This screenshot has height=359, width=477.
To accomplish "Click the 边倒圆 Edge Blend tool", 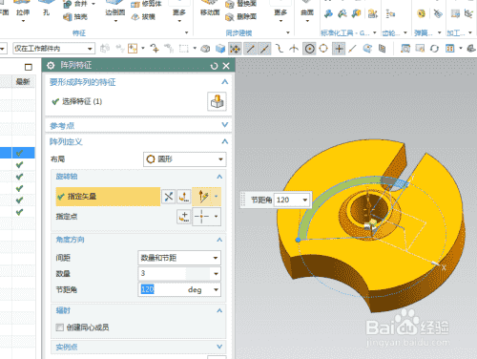I will (115, 12).
